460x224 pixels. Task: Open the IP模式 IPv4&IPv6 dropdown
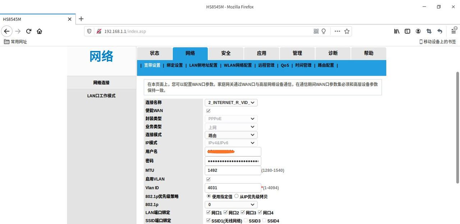pyautogui.click(x=231, y=143)
